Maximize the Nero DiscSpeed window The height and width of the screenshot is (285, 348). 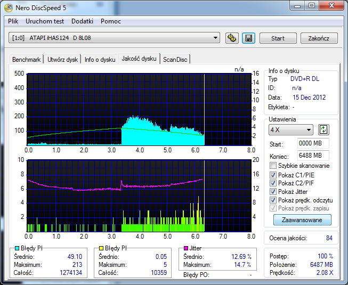tap(312, 6)
